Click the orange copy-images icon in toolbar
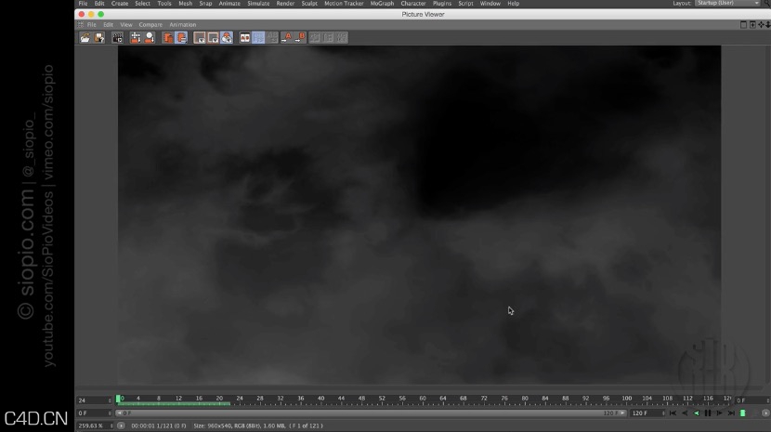Screen dimensions: 771x432 click(x=168, y=37)
